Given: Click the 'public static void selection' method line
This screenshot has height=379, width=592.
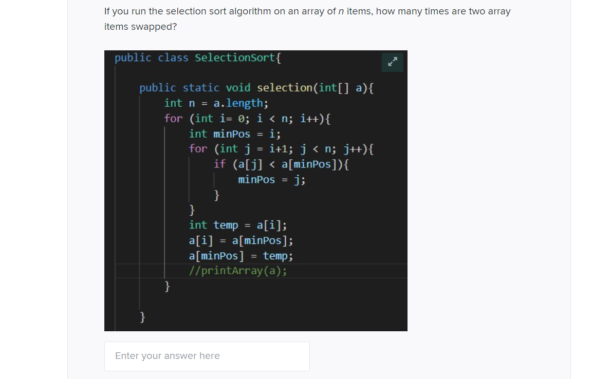Looking at the screenshot, I should (x=256, y=88).
